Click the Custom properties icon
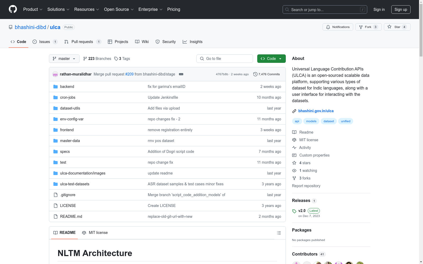Image resolution: width=423 pixels, height=264 pixels. pyautogui.click(x=294, y=155)
